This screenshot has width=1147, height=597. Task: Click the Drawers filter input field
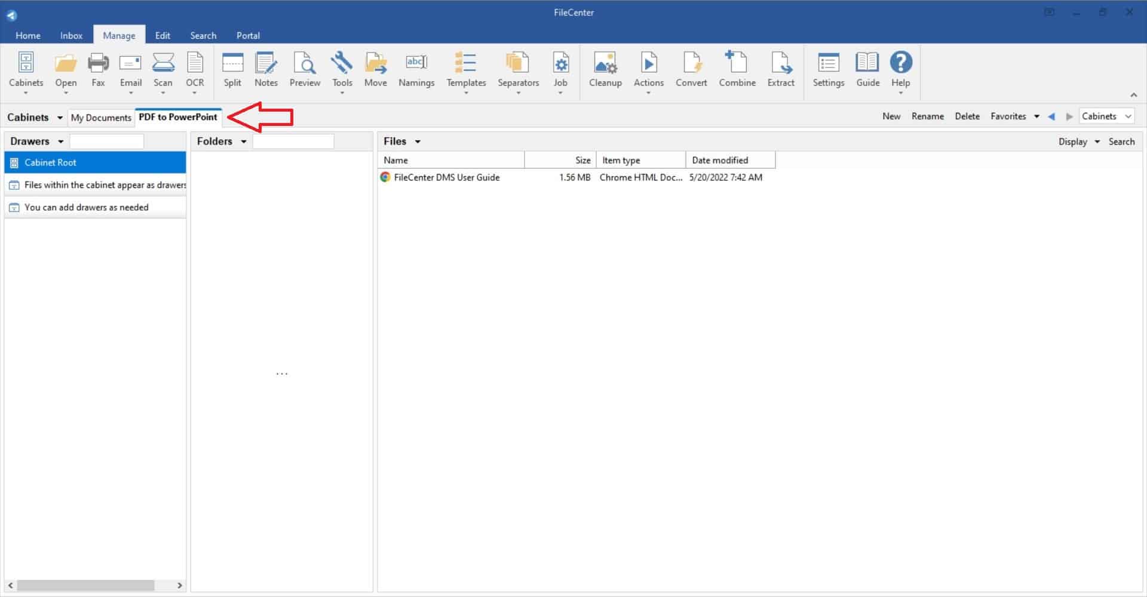pyautogui.click(x=107, y=141)
